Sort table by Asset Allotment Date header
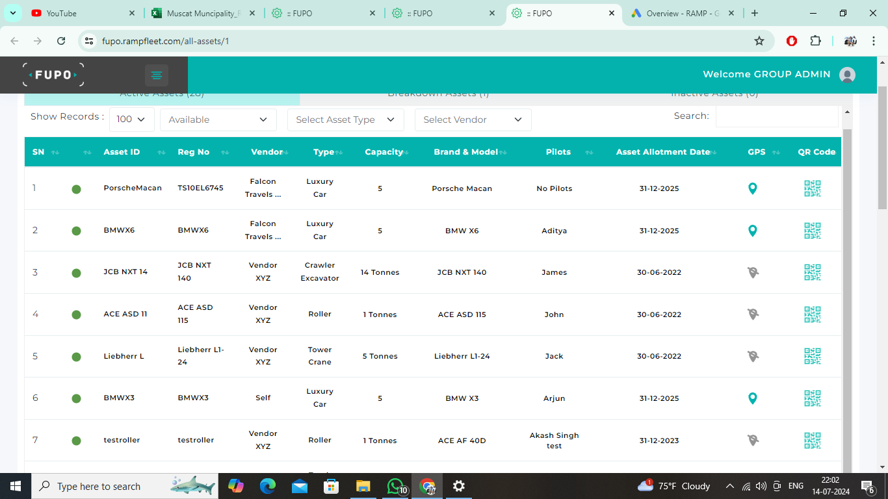The width and height of the screenshot is (888, 499). click(x=663, y=152)
